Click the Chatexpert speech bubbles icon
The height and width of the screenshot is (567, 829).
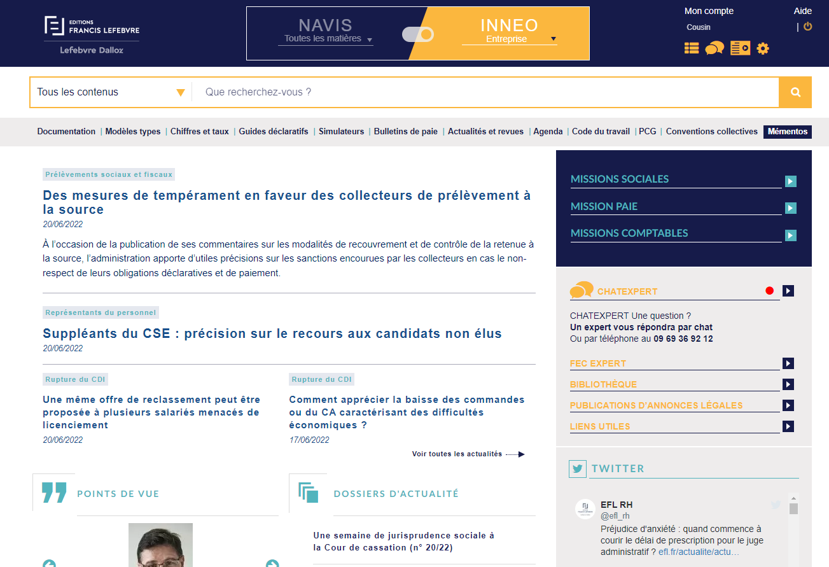[x=582, y=290]
